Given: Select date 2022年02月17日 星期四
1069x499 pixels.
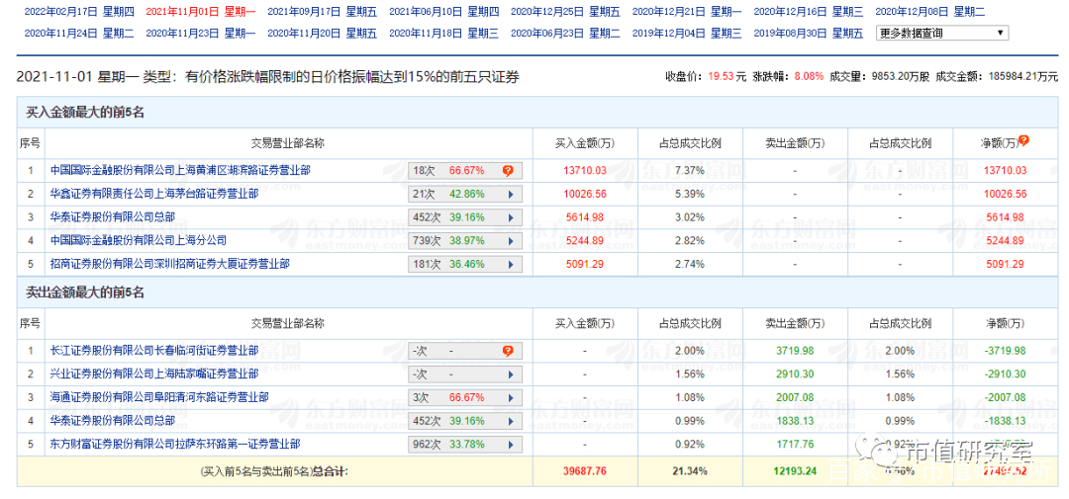Looking at the screenshot, I should (x=79, y=12).
